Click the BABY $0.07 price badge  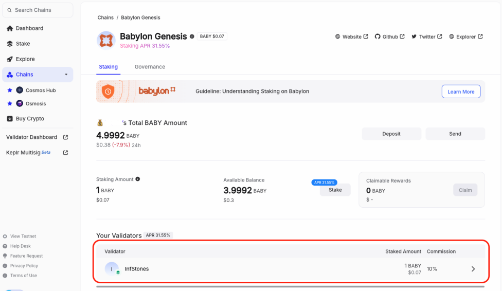(x=212, y=37)
